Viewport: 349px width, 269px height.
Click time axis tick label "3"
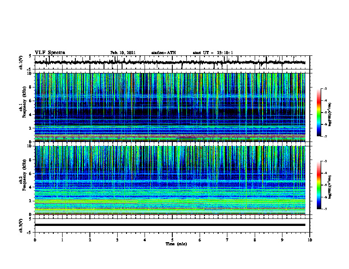pos(117,240)
